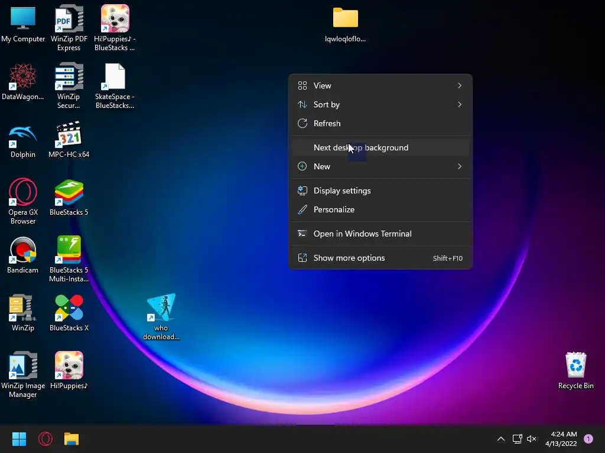Open My Computer desktop icon
The image size is (605, 453).
(23, 25)
